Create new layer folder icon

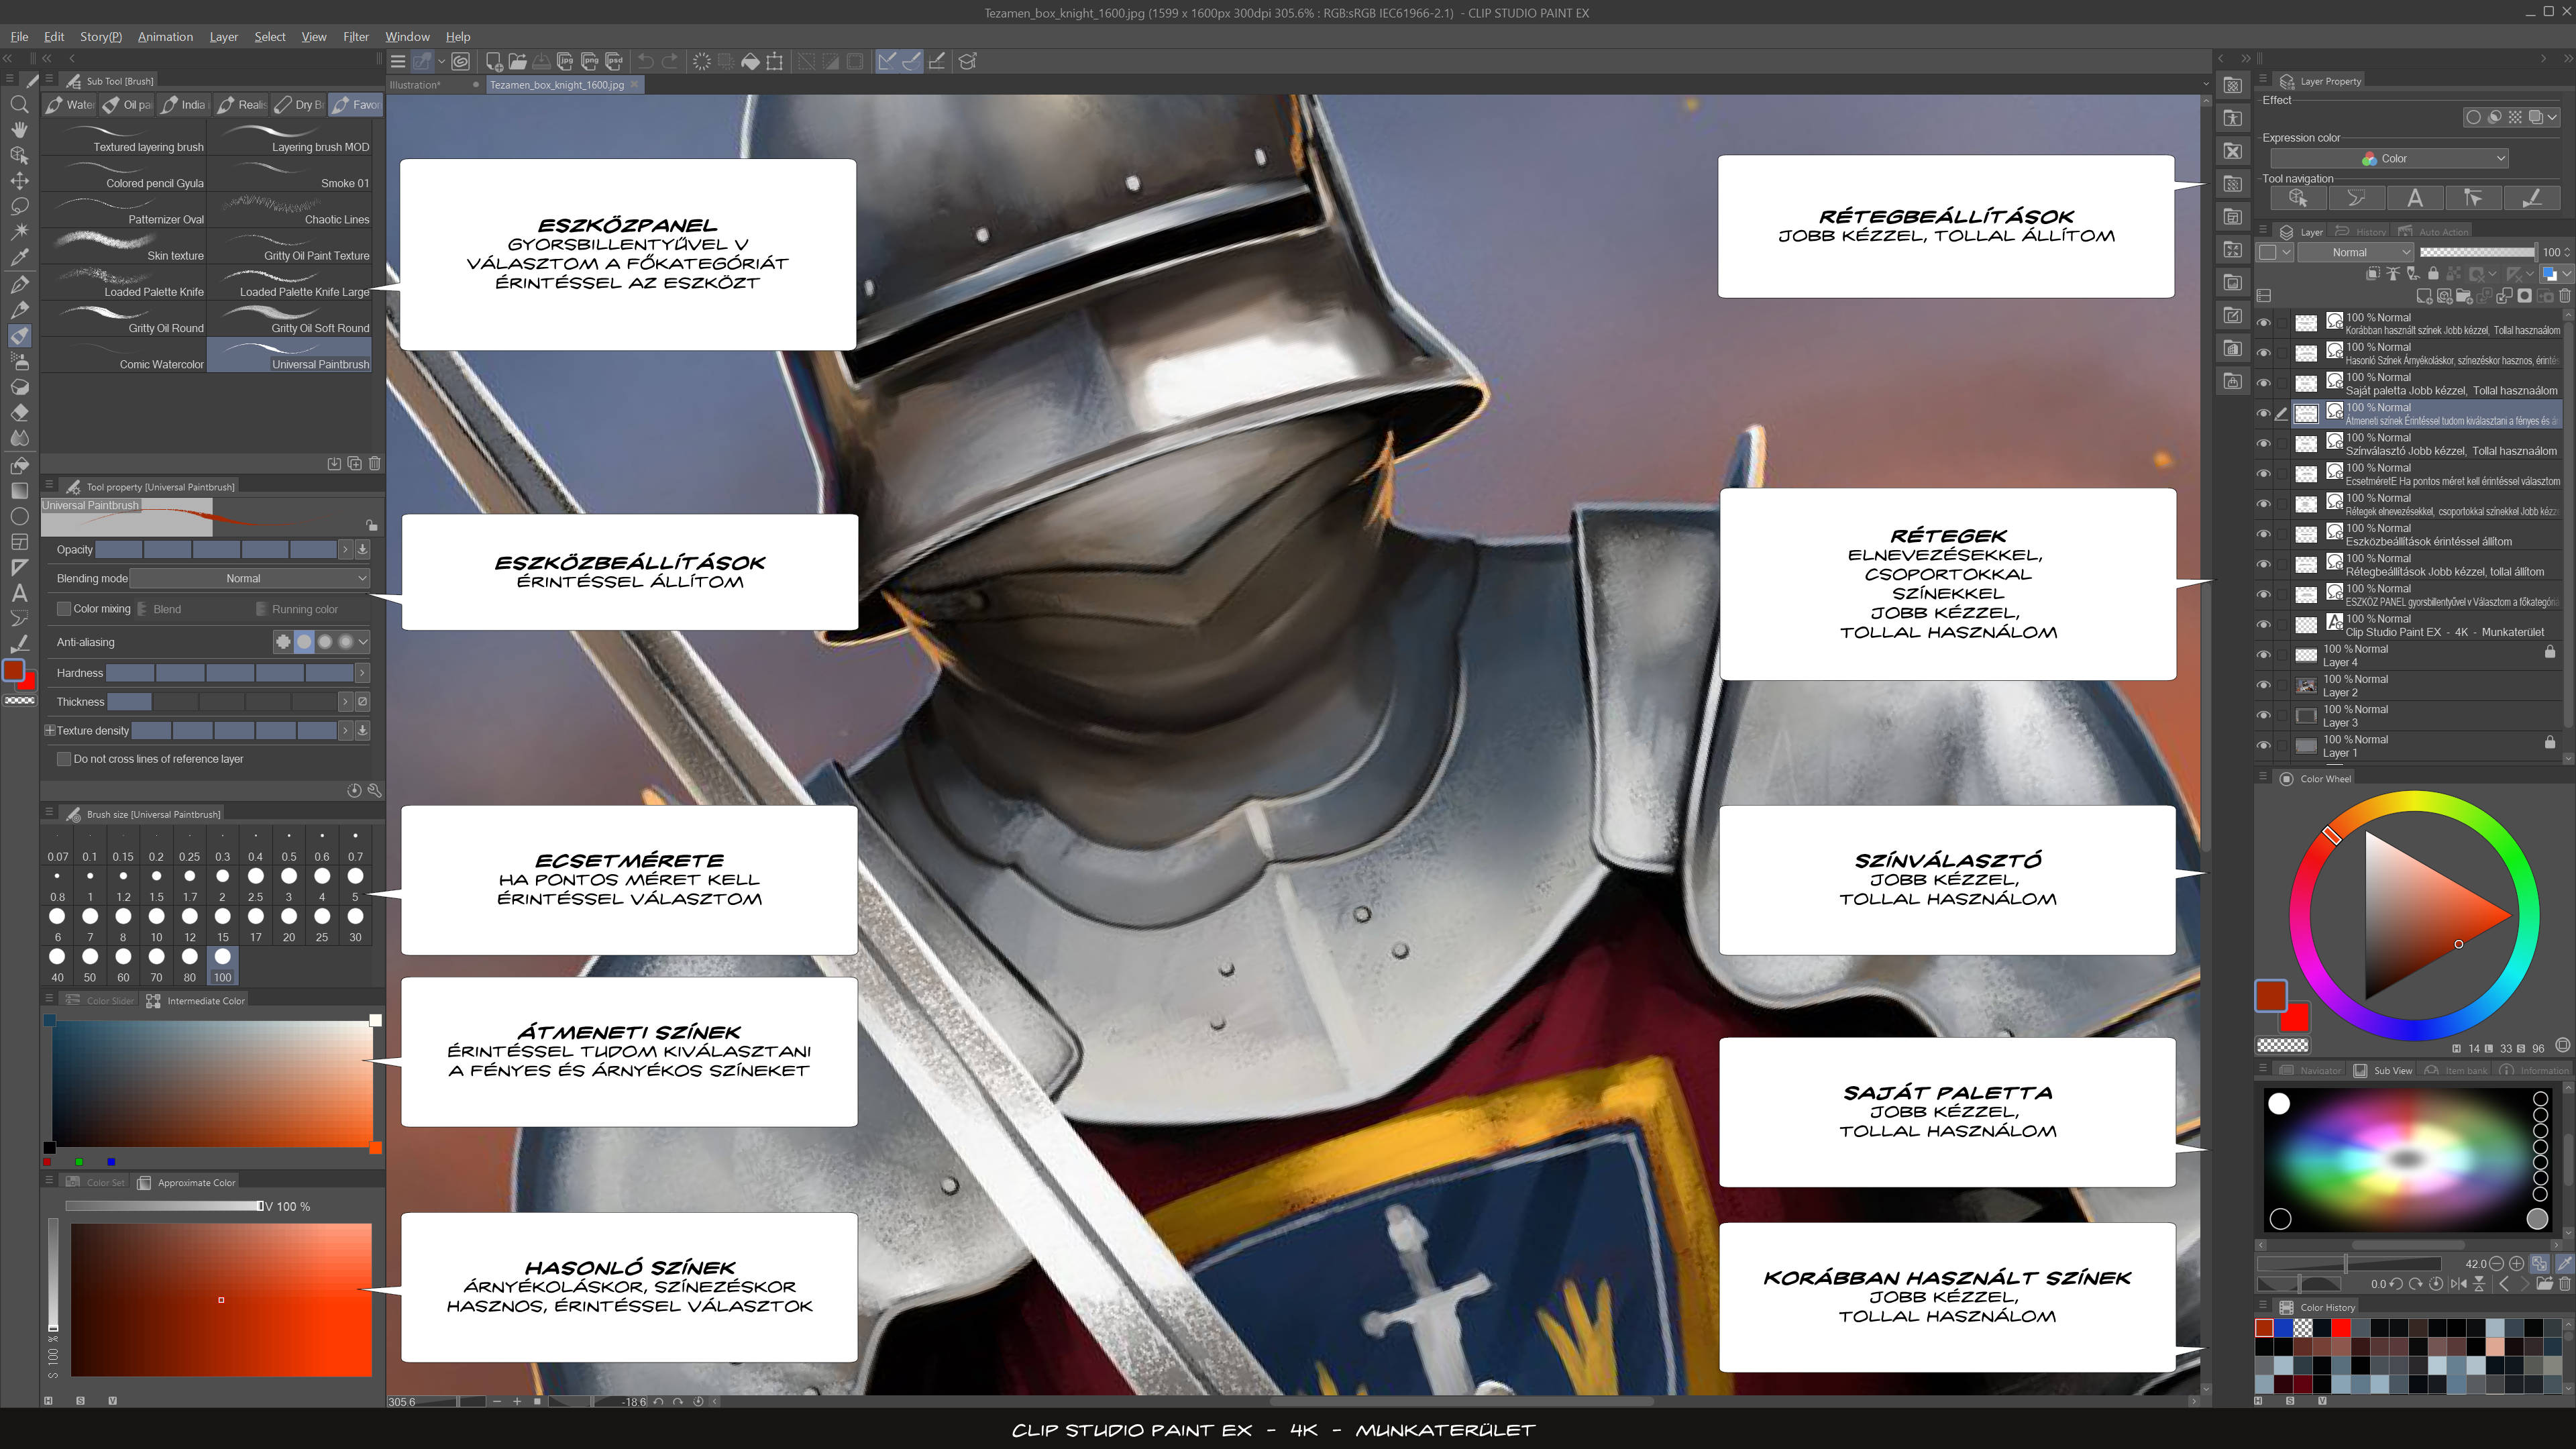tap(2463, 296)
